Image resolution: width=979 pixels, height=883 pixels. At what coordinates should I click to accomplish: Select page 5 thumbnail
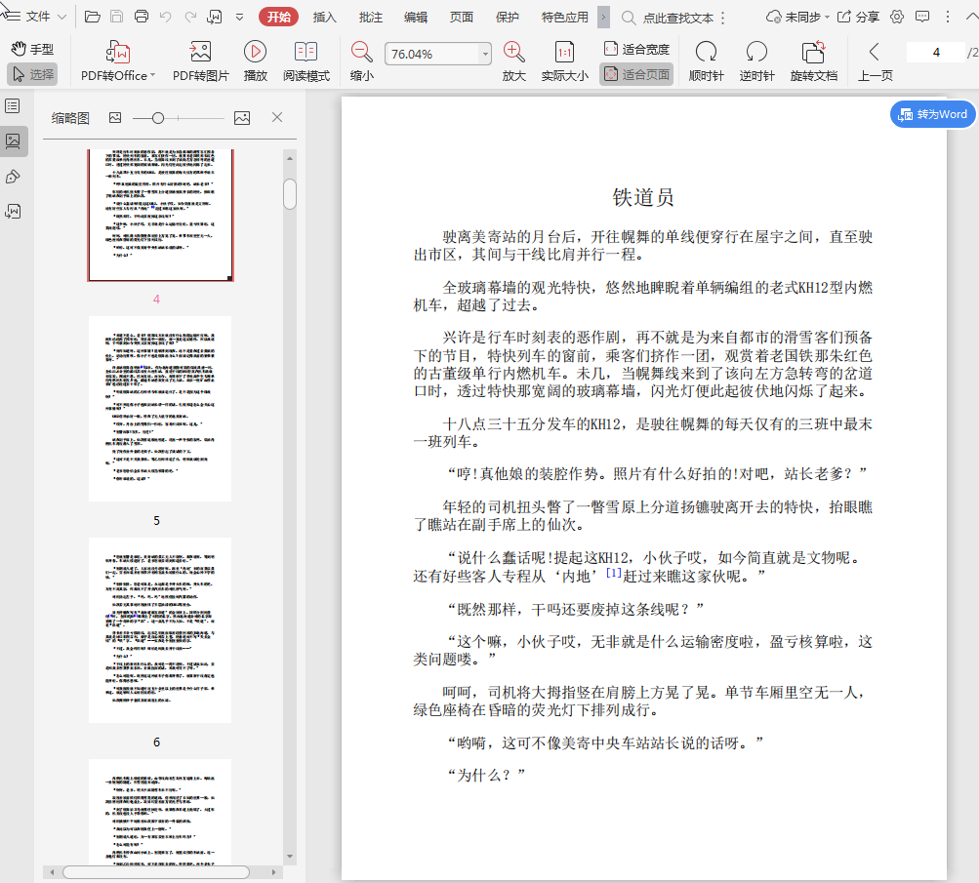[x=160, y=409]
